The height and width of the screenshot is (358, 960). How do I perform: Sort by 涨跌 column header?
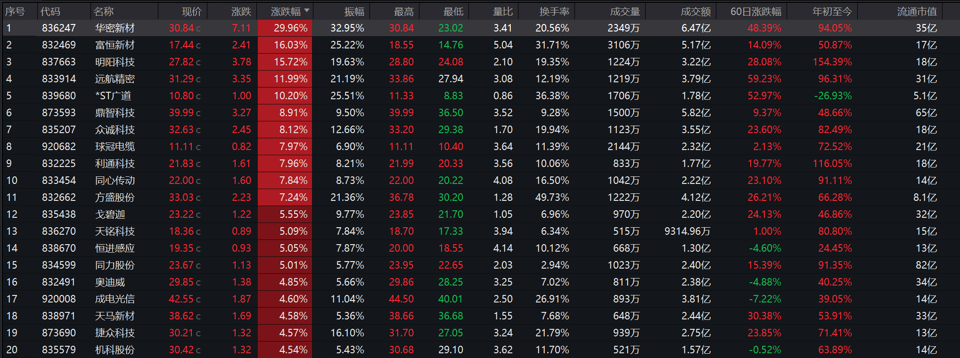click(241, 11)
